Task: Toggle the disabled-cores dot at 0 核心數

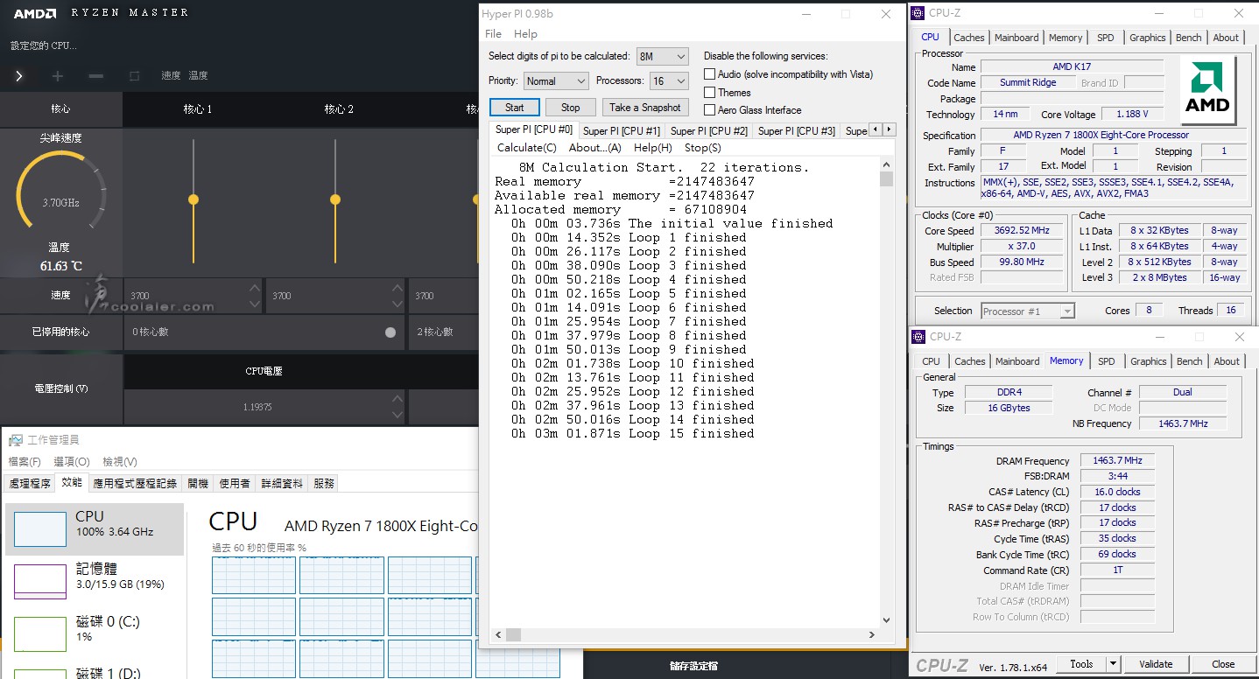Action: 390,332
